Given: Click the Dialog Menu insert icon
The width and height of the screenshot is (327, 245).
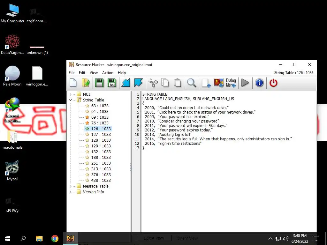Looking at the screenshot, I should pos(231,83).
